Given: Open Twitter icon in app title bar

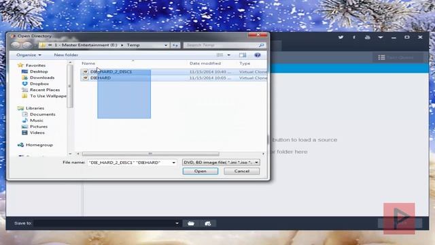Looking at the screenshot, I should click(x=341, y=37).
